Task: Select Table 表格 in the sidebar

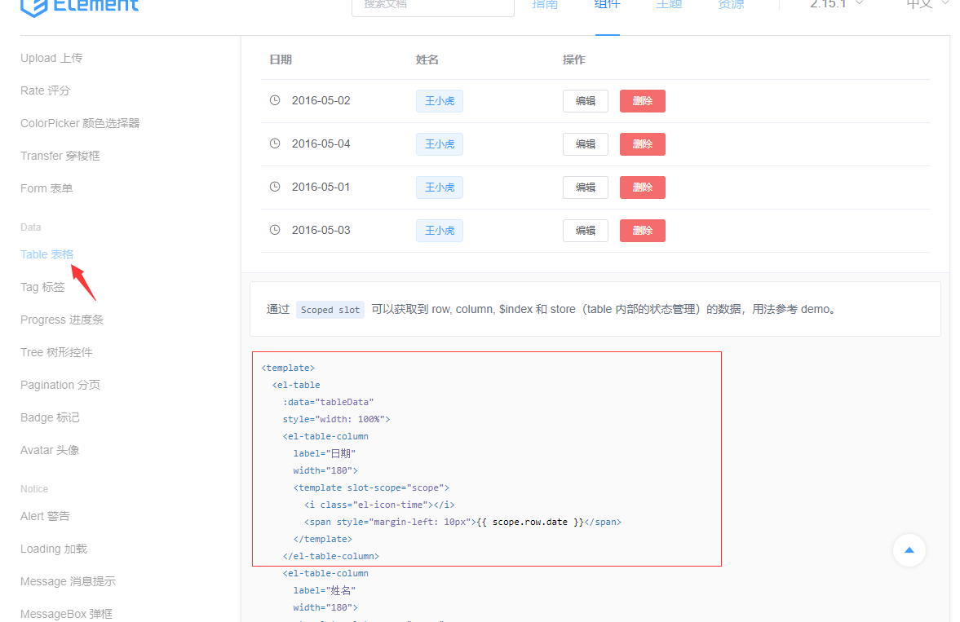Action: [x=46, y=254]
